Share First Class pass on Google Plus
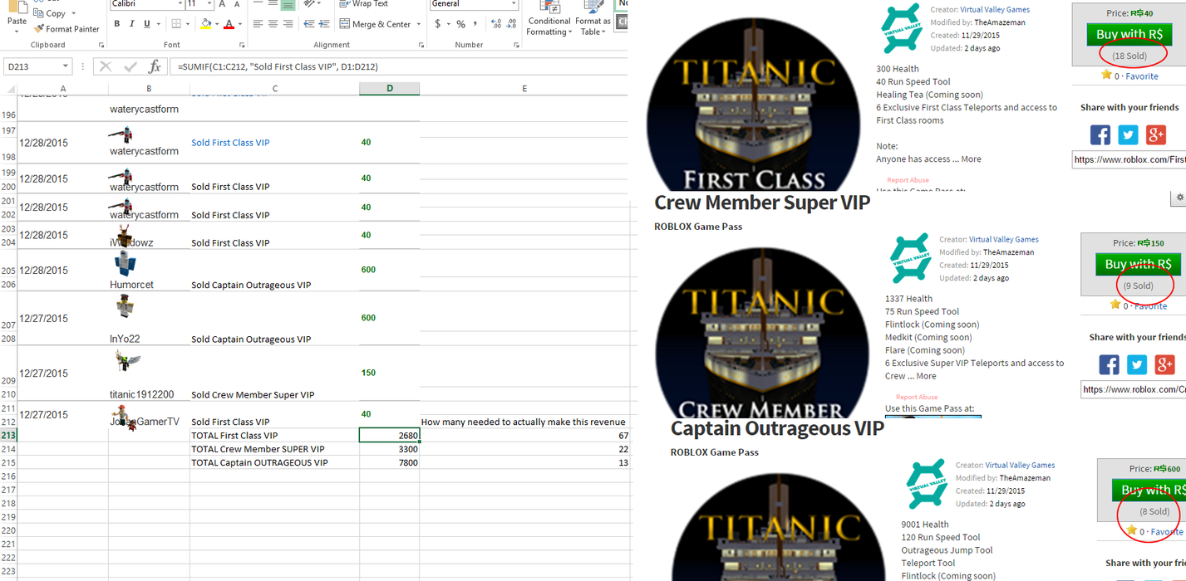 (x=1156, y=134)
